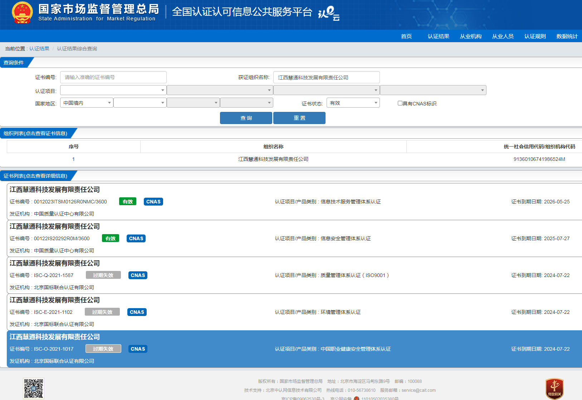Open the 证书状态 dropdown showing 有效
This screenshot has width=582, height=400.
pyautogui.click(x=353, y=103)
